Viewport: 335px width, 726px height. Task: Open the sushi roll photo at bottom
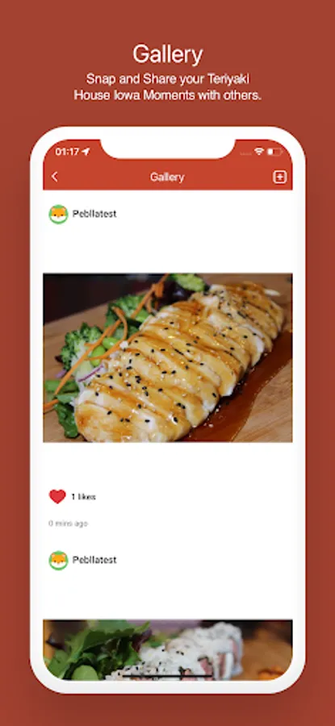[168, 649]
